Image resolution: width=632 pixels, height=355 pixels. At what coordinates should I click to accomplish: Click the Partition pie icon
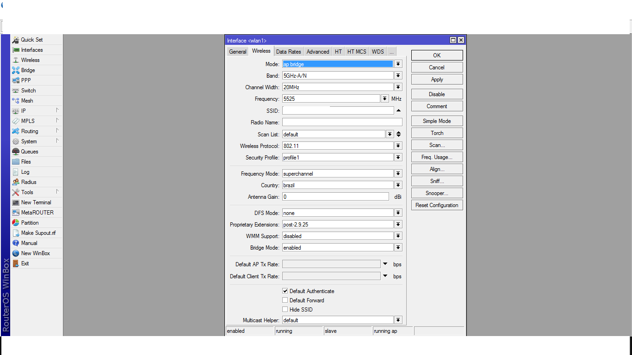16,223
